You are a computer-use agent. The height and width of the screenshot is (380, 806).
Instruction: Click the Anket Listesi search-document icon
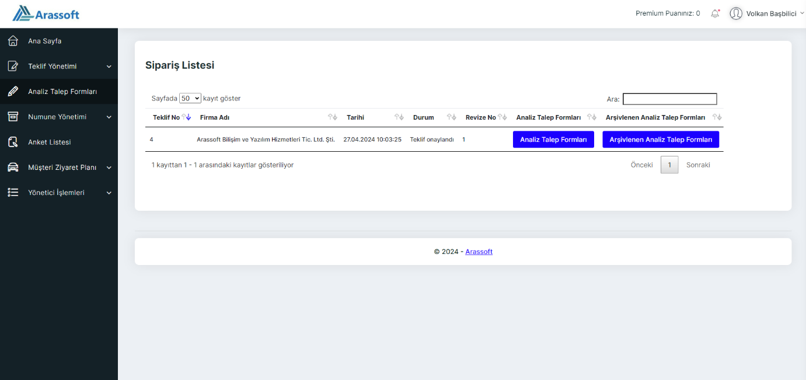coord(13,142)
